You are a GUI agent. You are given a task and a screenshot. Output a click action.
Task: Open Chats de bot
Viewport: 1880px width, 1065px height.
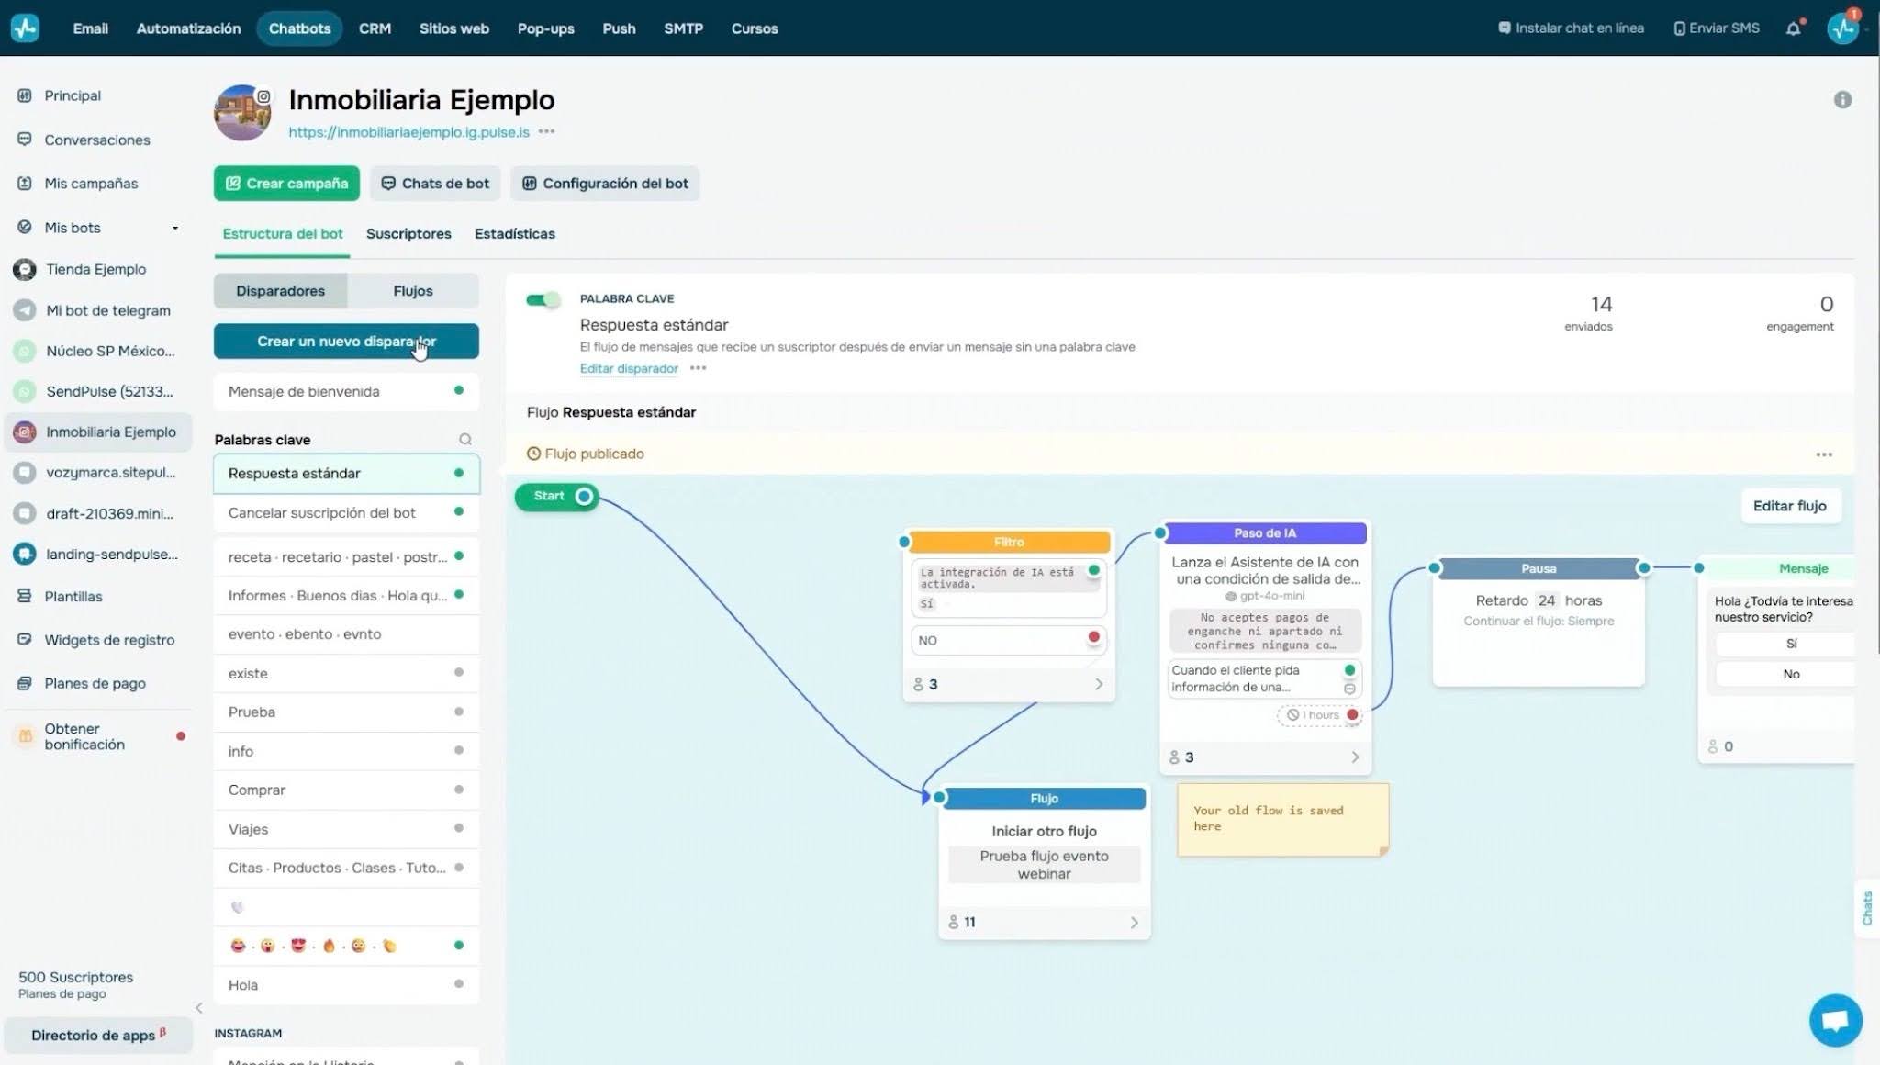click(435, 184)
